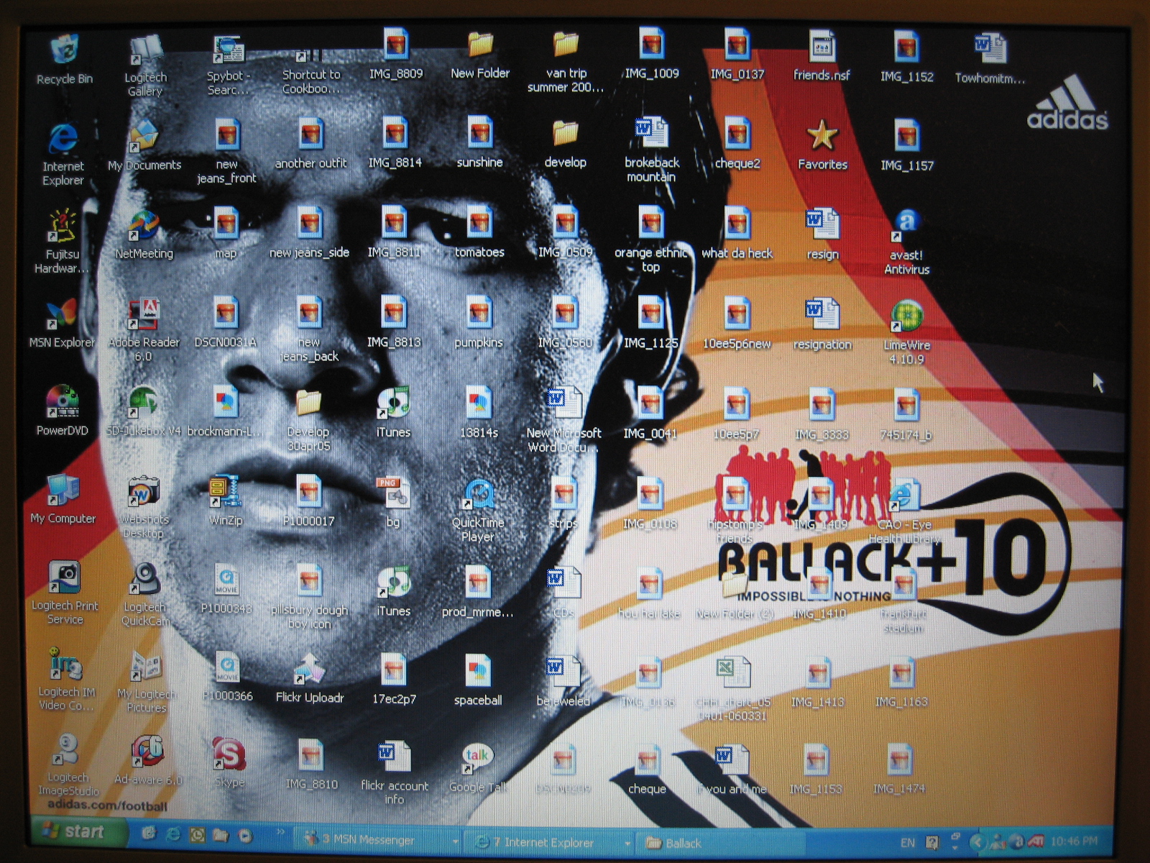Select the WinZip desktop icon

[226, 491]
